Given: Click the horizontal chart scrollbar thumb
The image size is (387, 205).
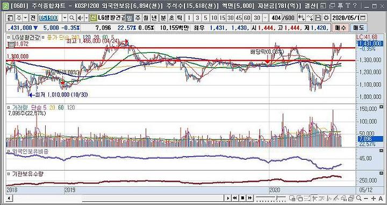Looking at the screenshot, I should [x=153, y=198].
